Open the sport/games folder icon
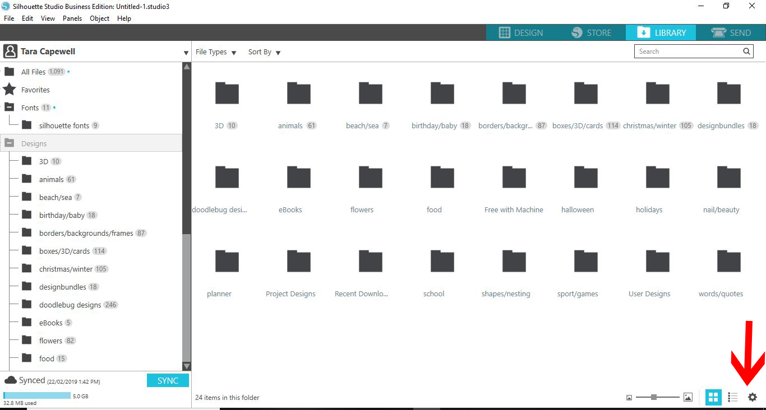 pyautogui.click(x=586, y=261)
